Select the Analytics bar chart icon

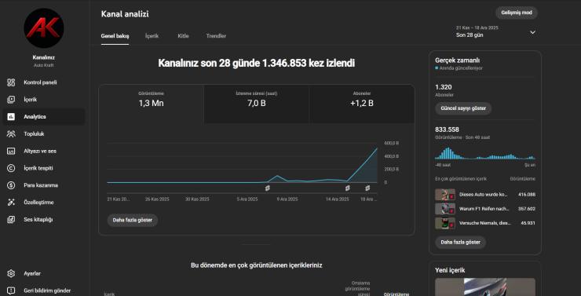(11, 117)
